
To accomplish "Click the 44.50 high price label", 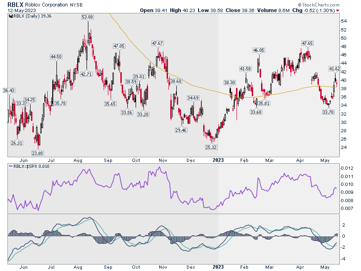I will (56, 56).
